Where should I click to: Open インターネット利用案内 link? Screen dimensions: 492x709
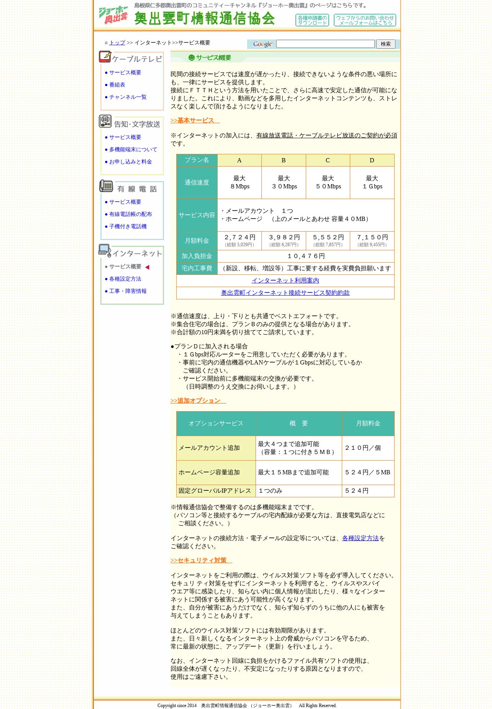tap(285, 281)
